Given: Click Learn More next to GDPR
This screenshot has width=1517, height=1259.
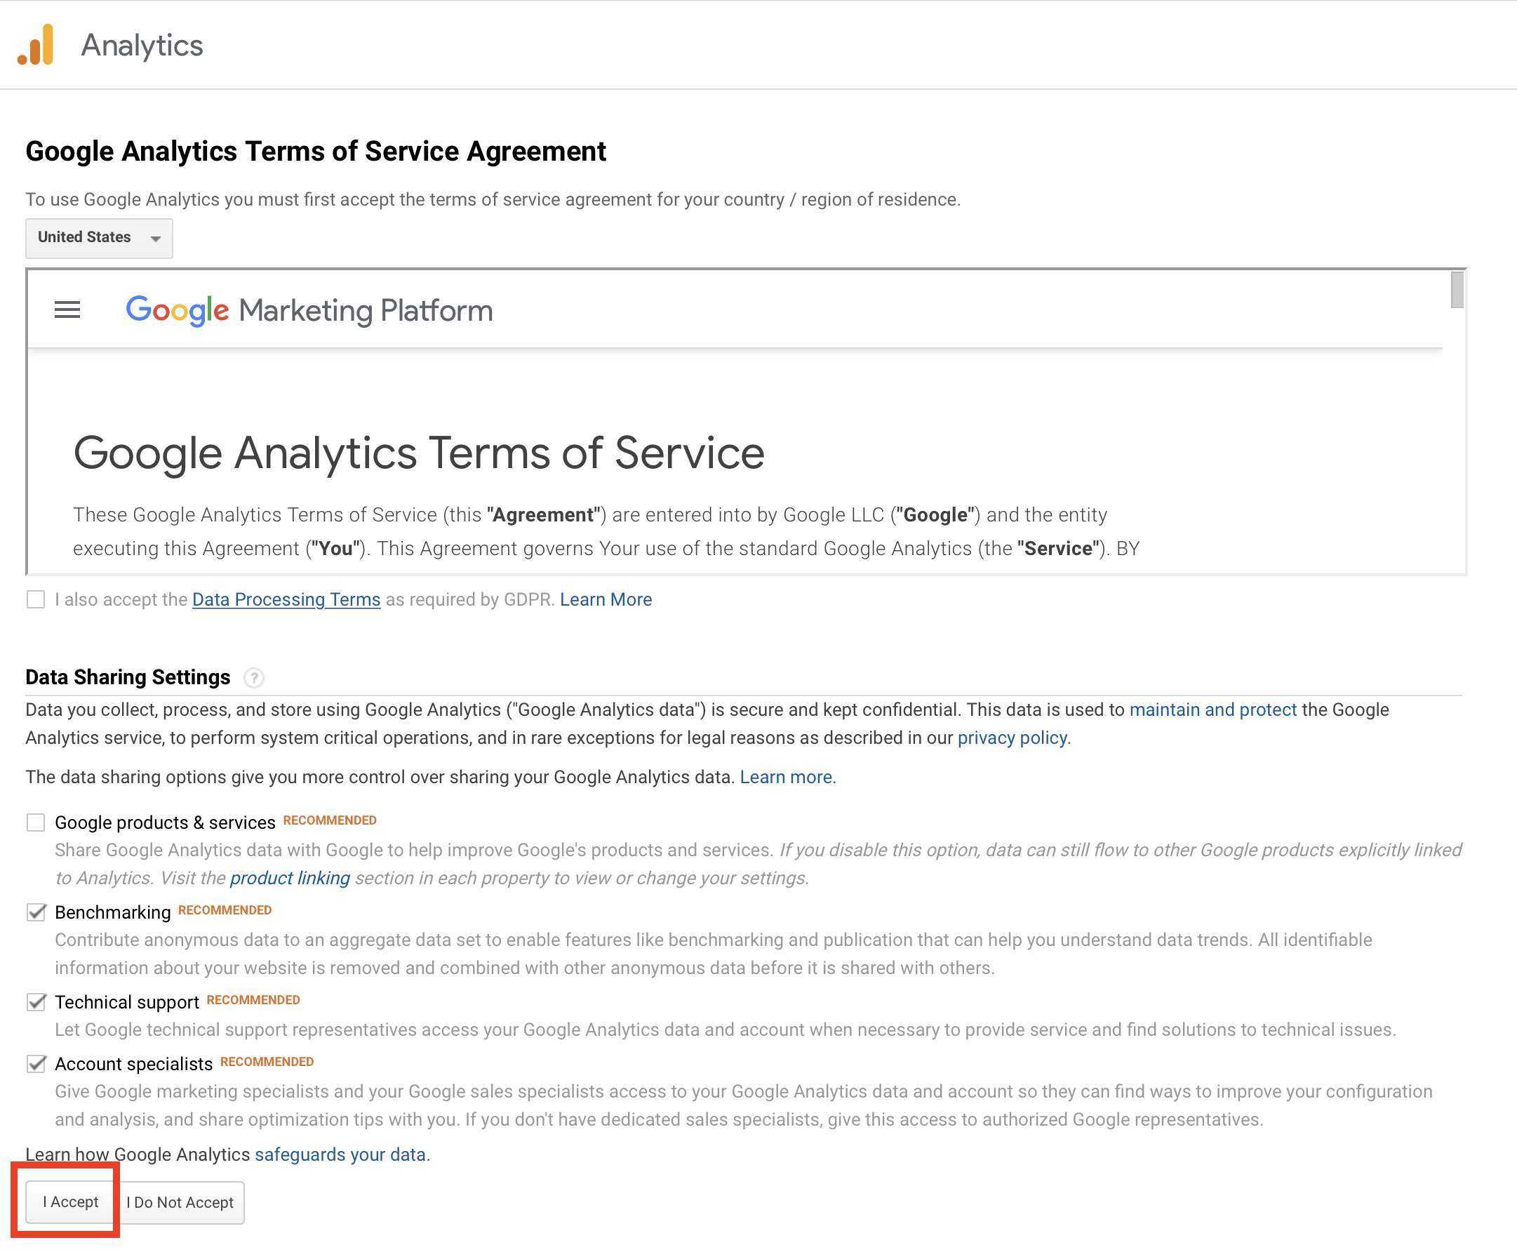Looking at the screenshot, I should point(606,599).
